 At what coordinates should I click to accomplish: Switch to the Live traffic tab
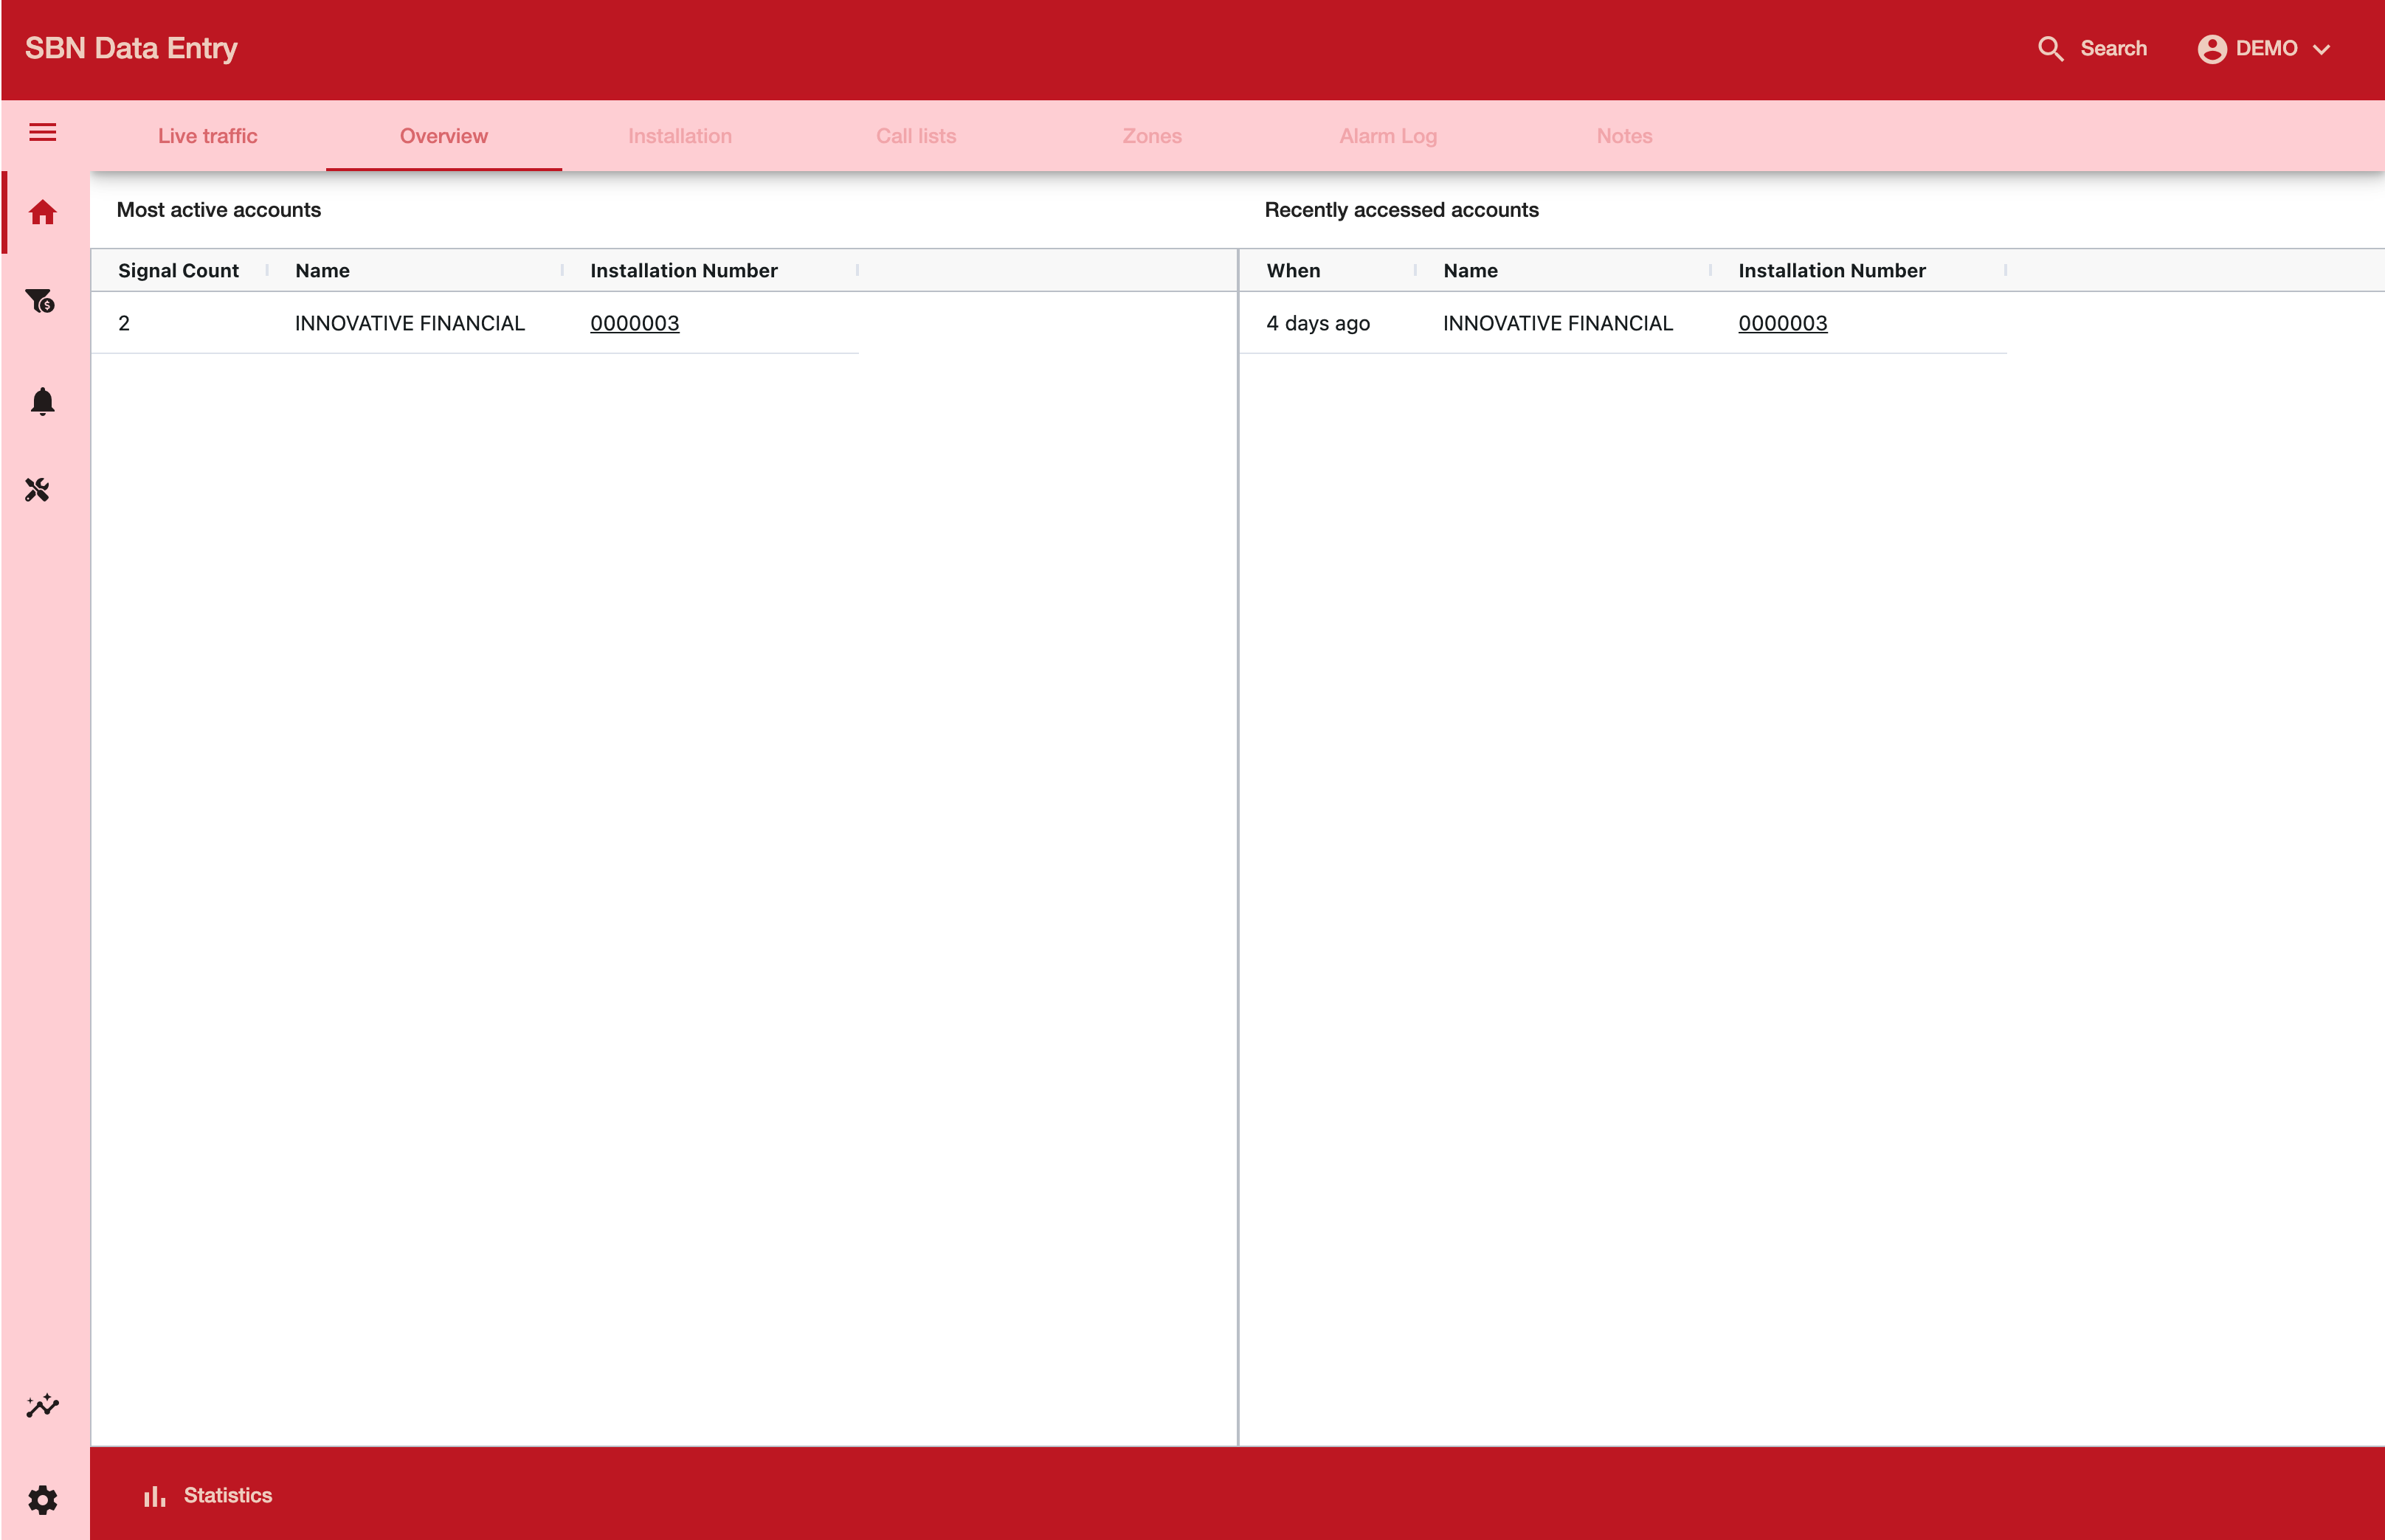click(207, 136)
